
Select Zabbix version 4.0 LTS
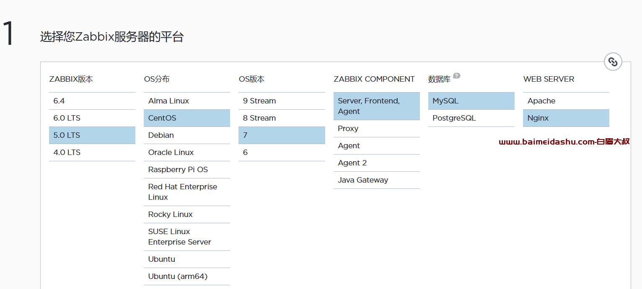[x=92, y=152]
